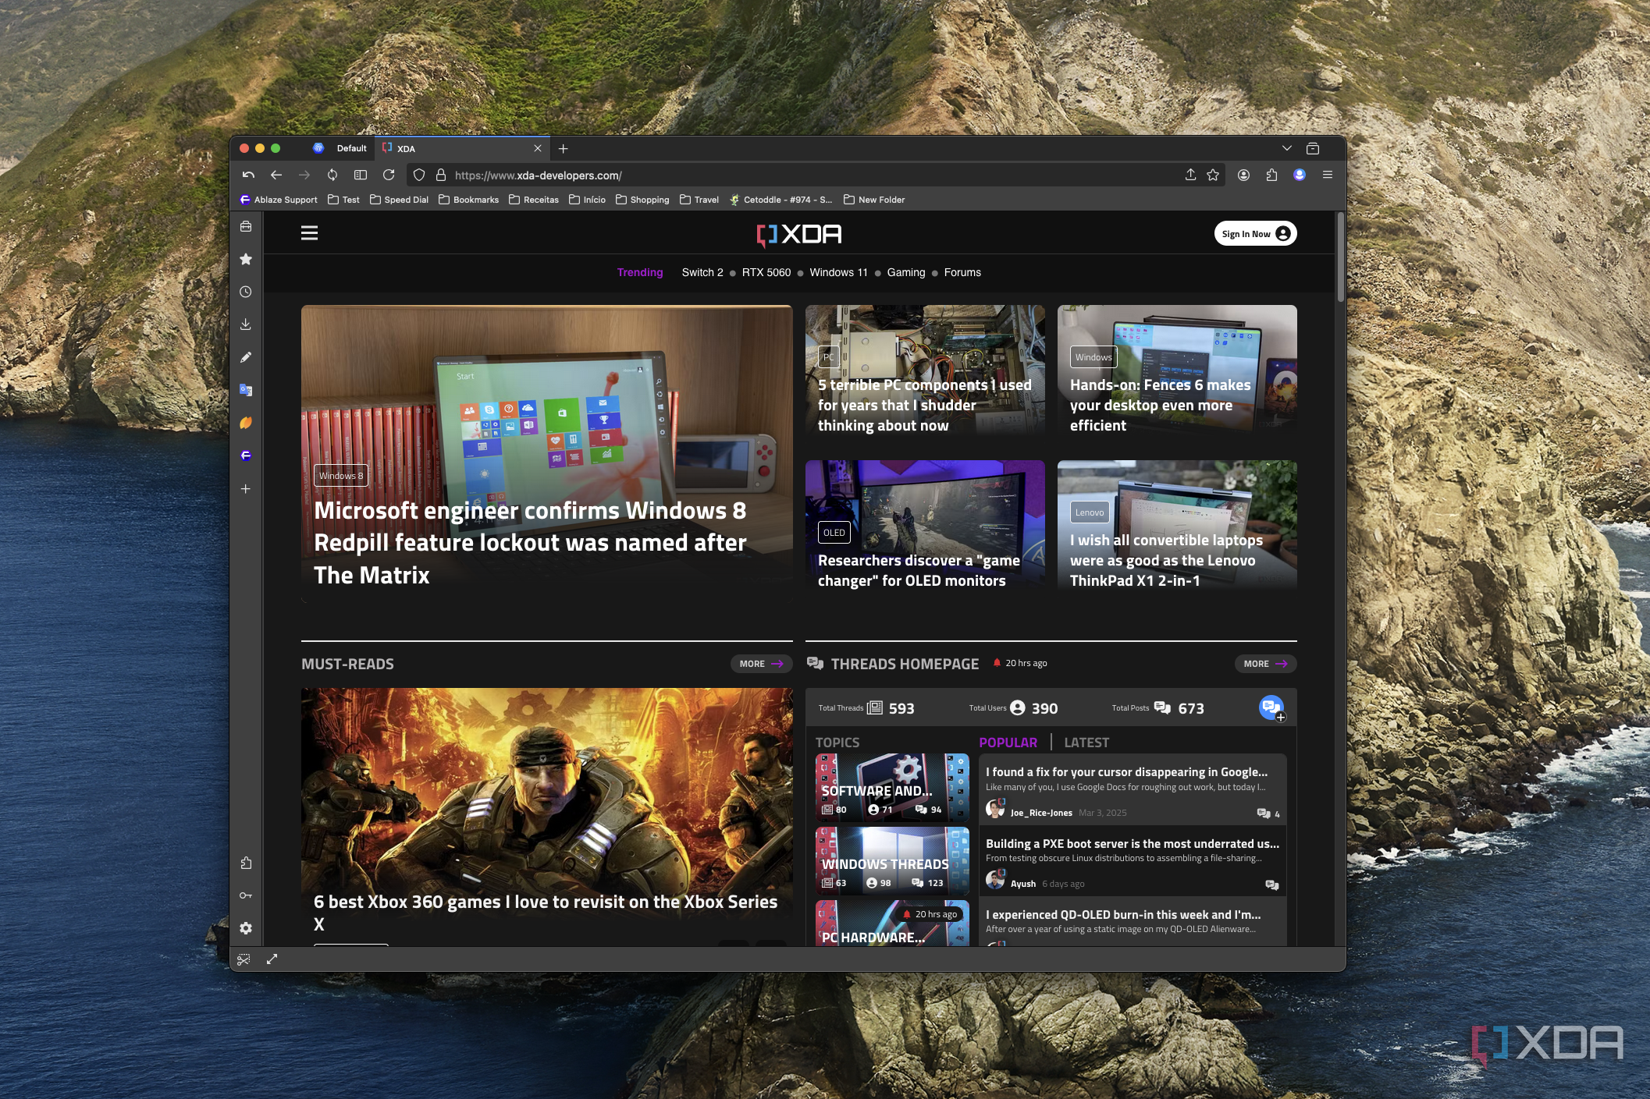Open the history clock panel in the sidebar
The image size is (1650, 1099).
coord(246,292)
